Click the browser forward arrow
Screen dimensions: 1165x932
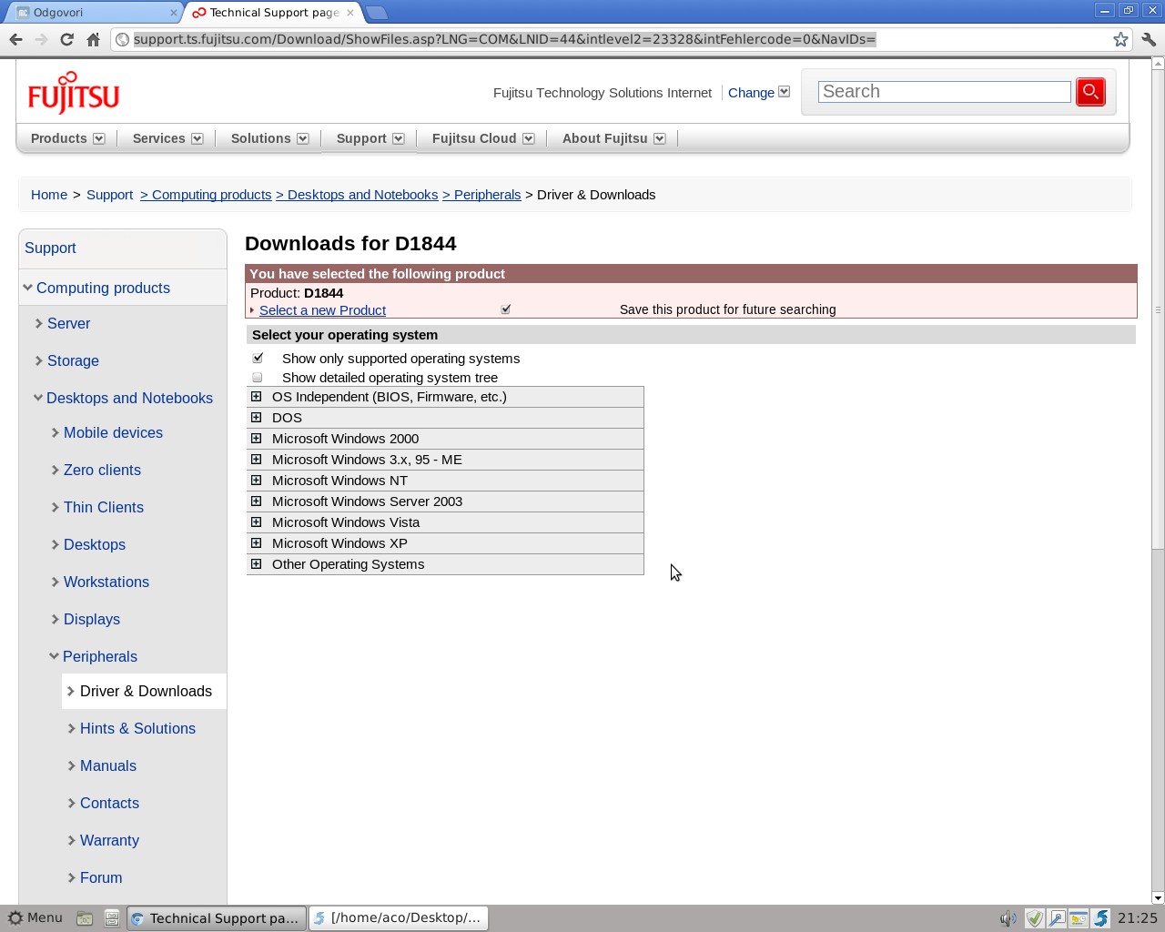[41, 39]
